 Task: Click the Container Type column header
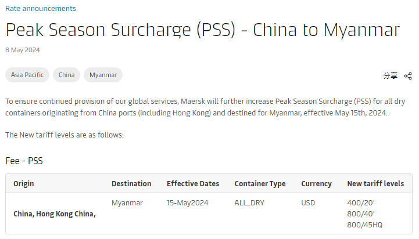pos(260,184)
